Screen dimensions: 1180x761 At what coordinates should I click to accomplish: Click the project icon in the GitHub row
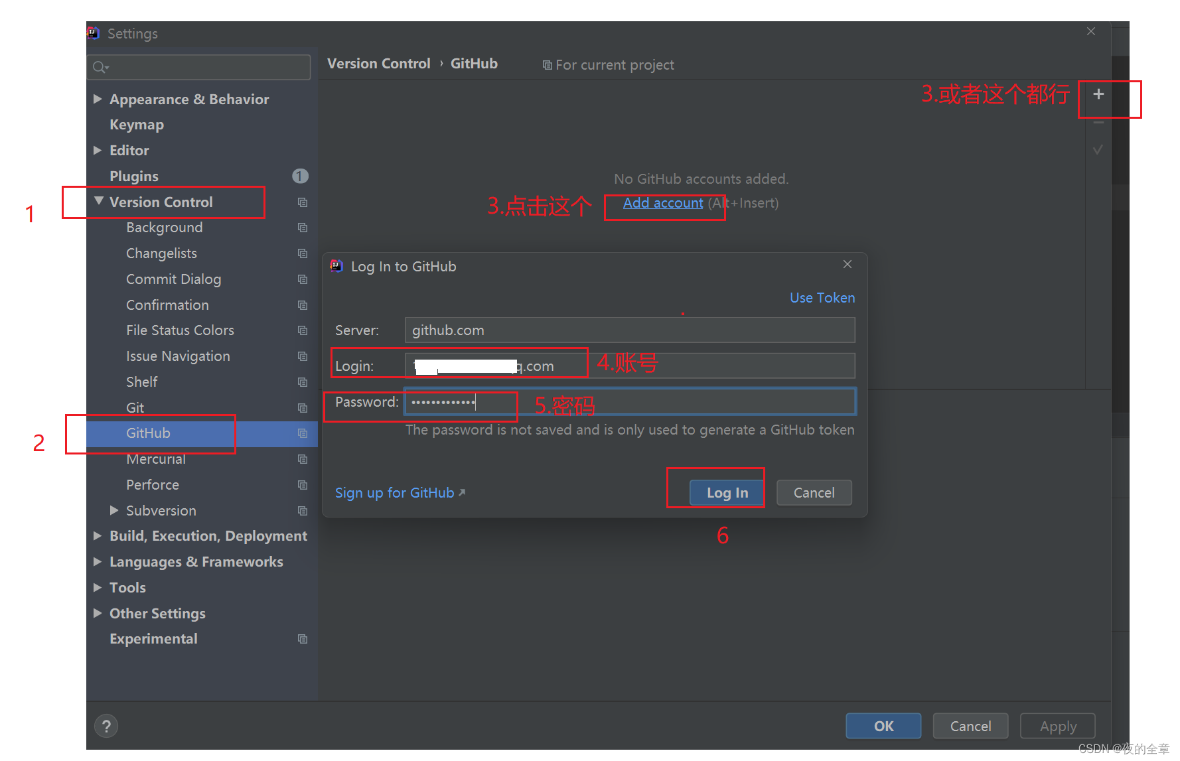(x=303, y=433)
